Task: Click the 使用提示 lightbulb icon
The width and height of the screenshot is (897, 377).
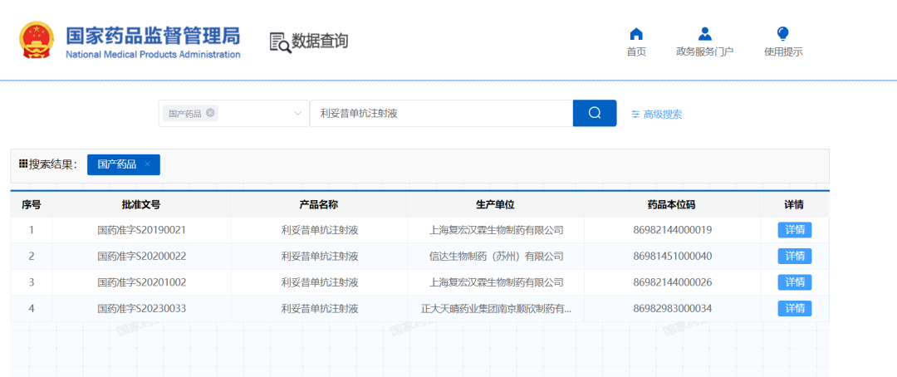Action: coord(783,33)
